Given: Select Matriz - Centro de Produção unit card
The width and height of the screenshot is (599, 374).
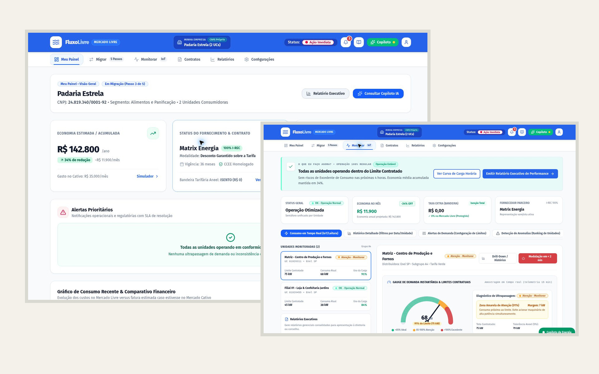Looking at the screenshot, I should click(x=326, y=266).
